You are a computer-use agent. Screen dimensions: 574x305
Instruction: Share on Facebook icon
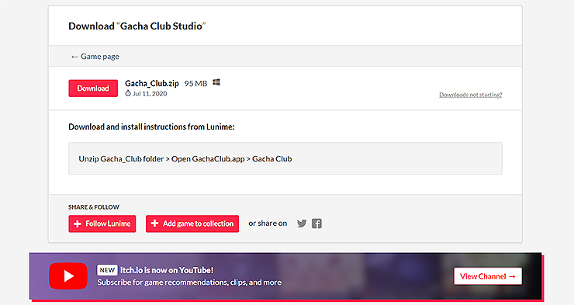(x=316, y=224)
